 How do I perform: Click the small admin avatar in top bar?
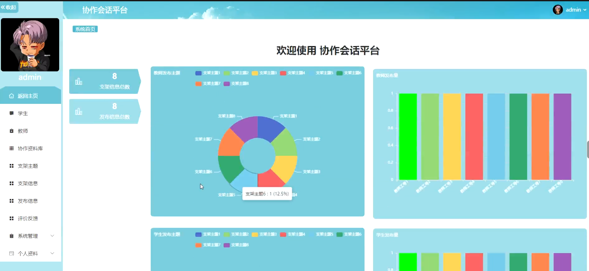(x=558, y=10)
